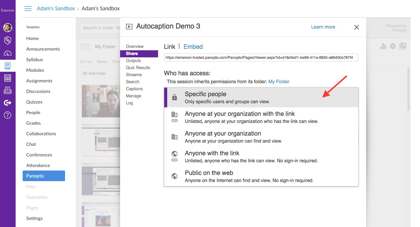The width and height of the screenshot is (420, 227).
Task: Select Specific people access option
Action: pyautogui.click(x=261, y=97)
